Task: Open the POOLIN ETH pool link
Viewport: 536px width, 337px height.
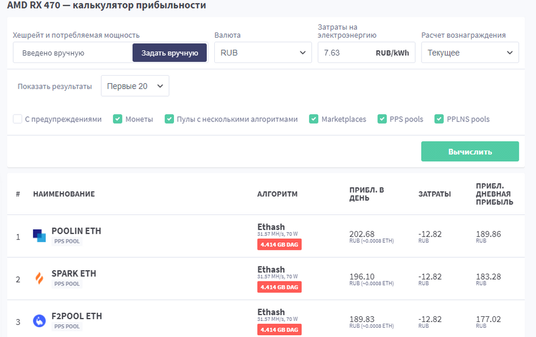Action: point(76,231)
